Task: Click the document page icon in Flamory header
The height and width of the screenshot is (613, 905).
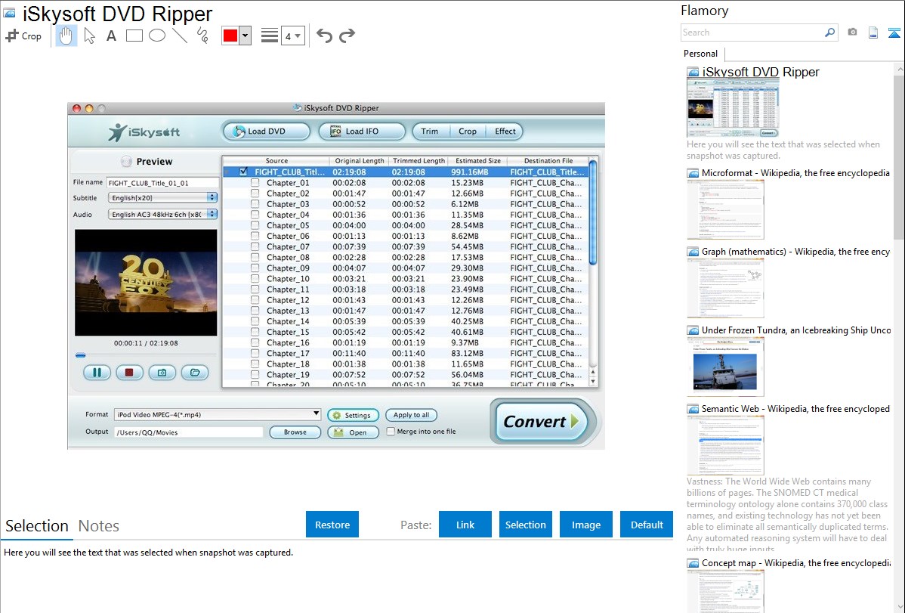Action: pyautogui.click(x=873, y=33)
